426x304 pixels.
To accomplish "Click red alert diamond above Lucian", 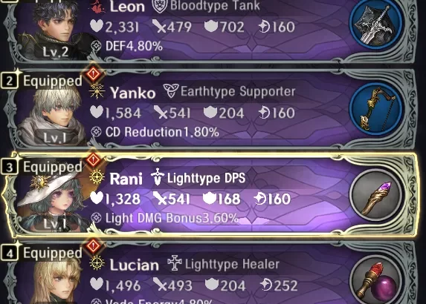I will [x=94, y=245].
